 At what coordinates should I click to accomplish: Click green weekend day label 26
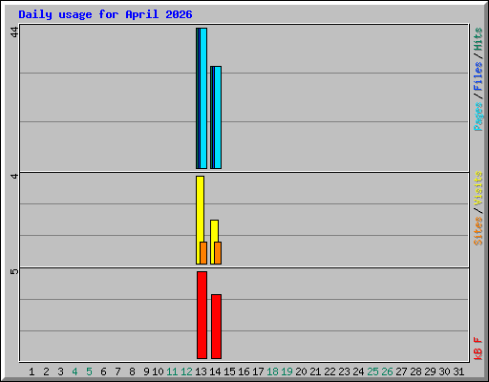(x=387, y=371)
